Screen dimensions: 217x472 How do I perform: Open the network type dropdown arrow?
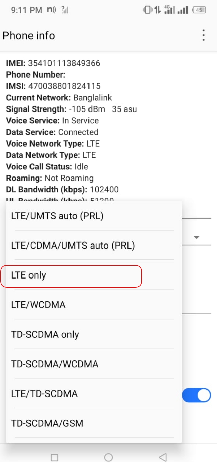pyautogui.click(x=197, y=237)
